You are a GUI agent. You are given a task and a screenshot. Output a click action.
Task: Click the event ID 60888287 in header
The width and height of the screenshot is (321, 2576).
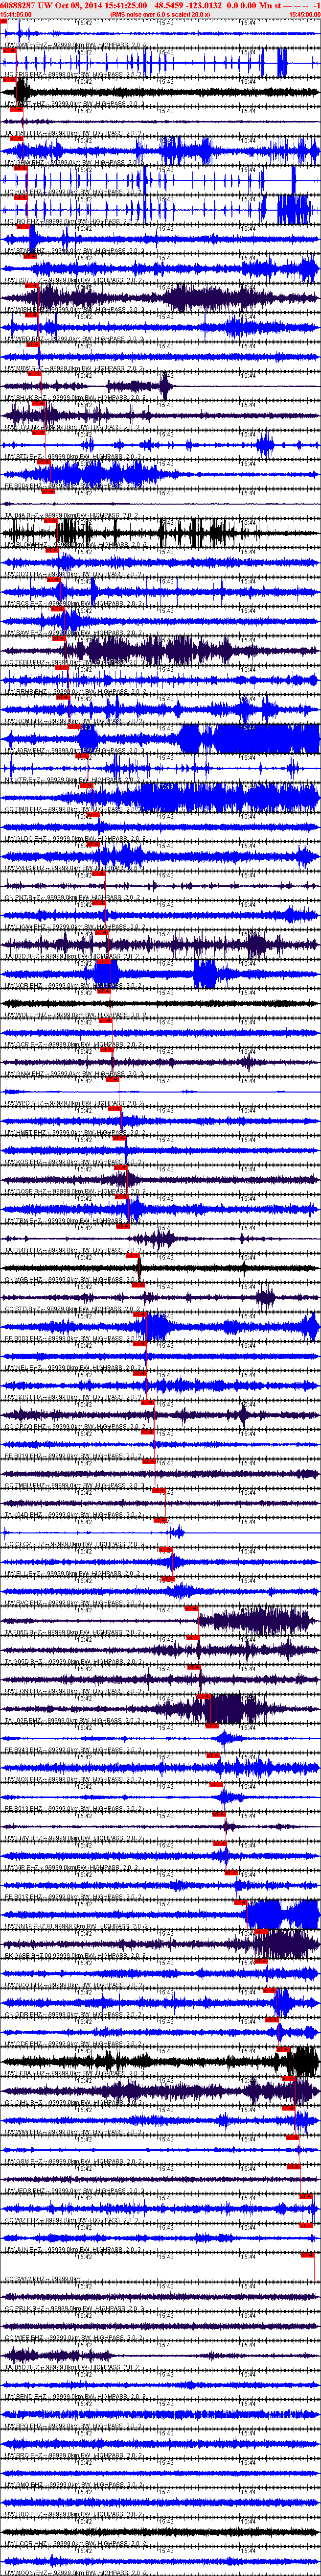tap(18, 5)
